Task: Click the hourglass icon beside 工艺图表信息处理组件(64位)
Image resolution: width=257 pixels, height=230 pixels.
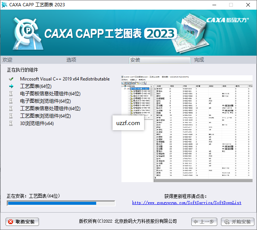Action: tap(11, 109)
